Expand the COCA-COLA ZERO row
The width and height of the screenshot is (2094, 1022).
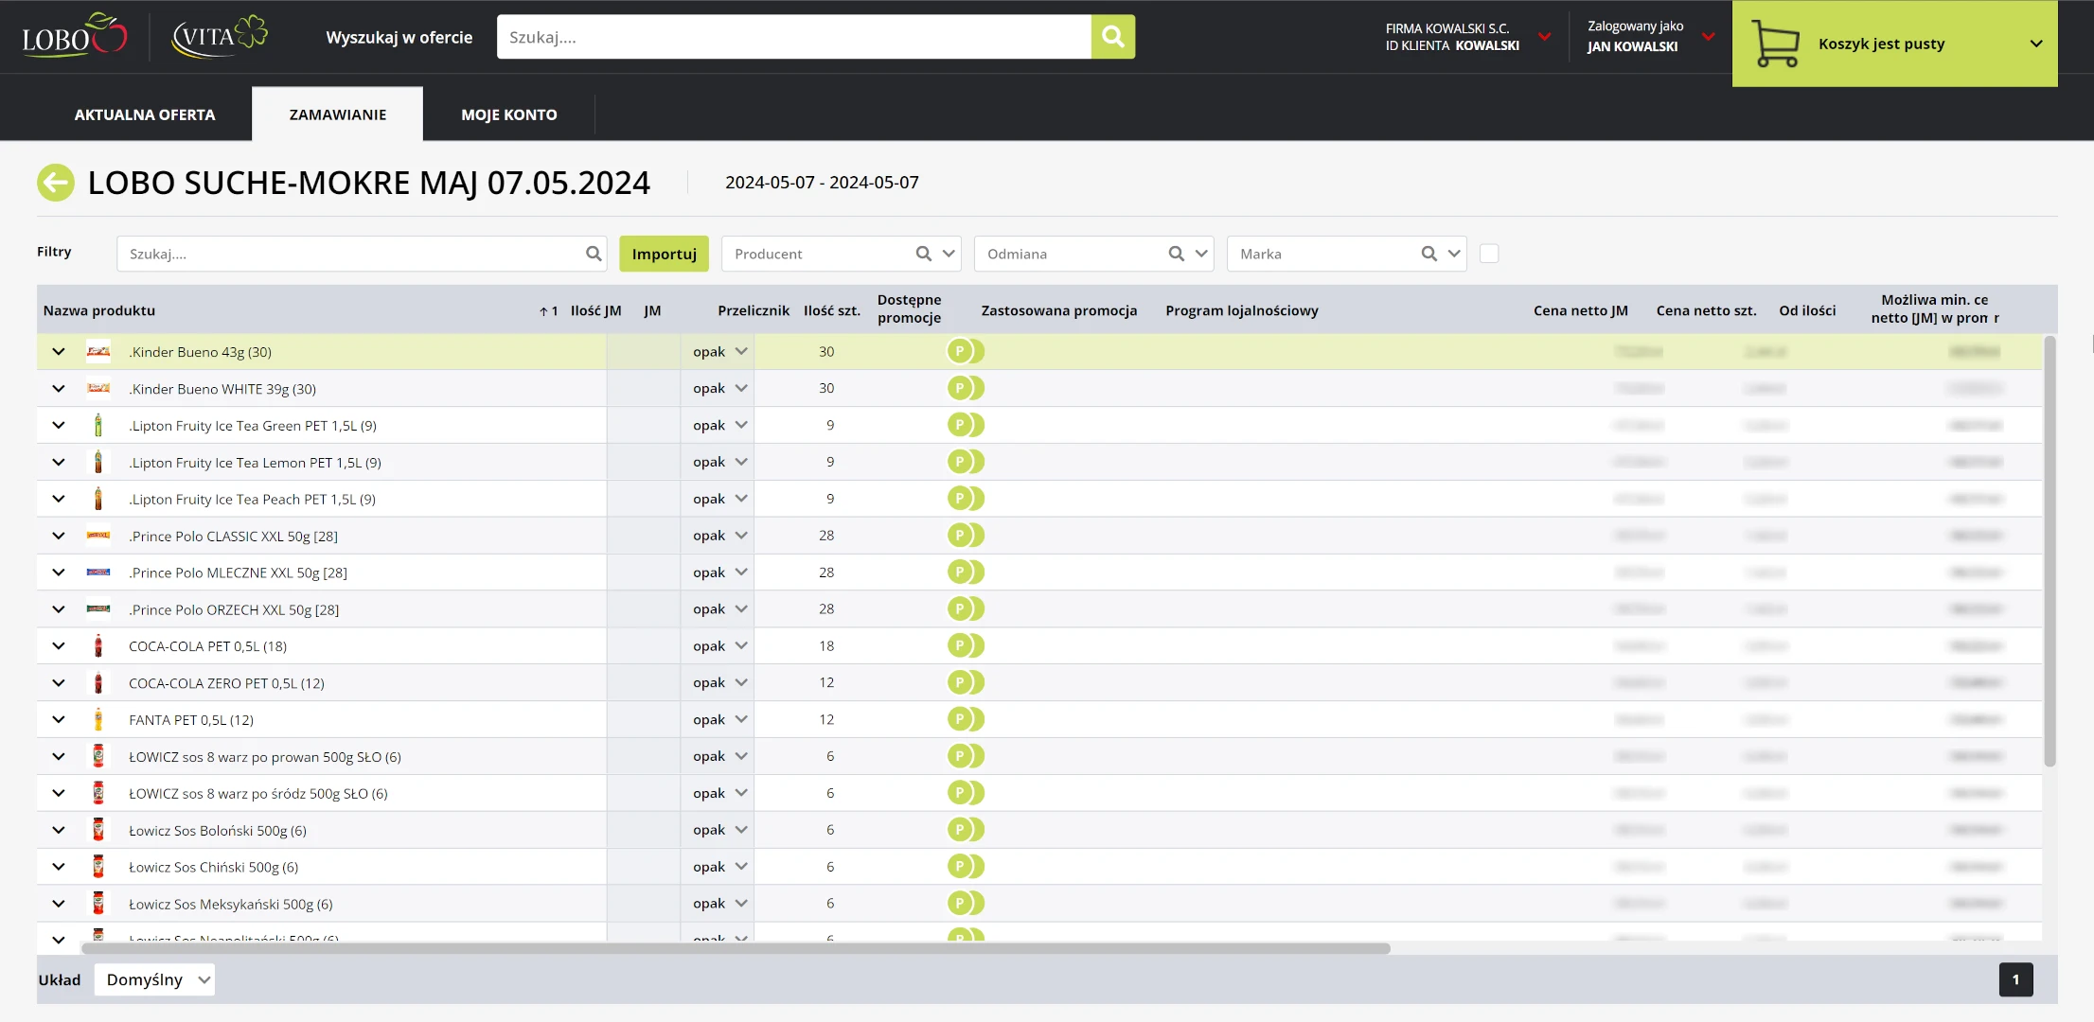coord(59,682)
